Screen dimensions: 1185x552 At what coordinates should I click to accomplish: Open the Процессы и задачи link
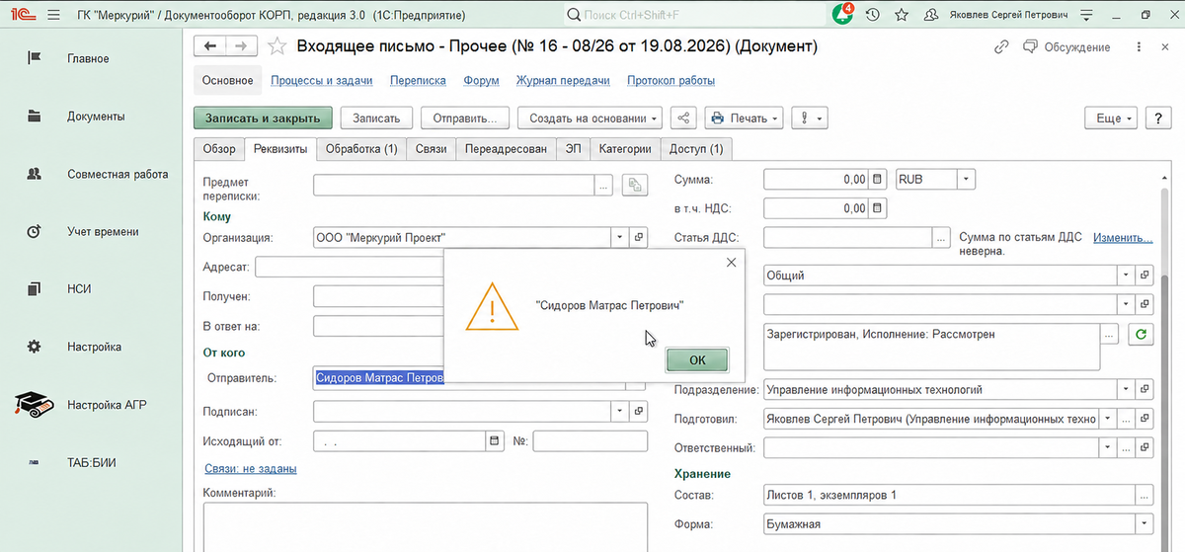(322, 81)
